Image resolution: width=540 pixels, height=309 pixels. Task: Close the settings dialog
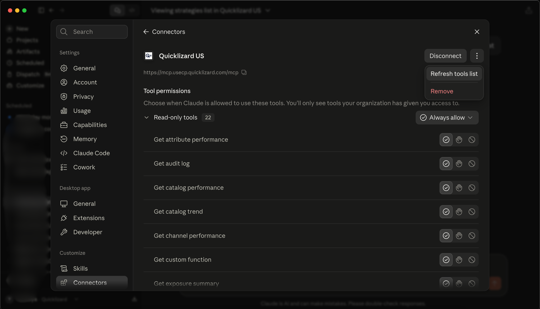tap(477, 32)
